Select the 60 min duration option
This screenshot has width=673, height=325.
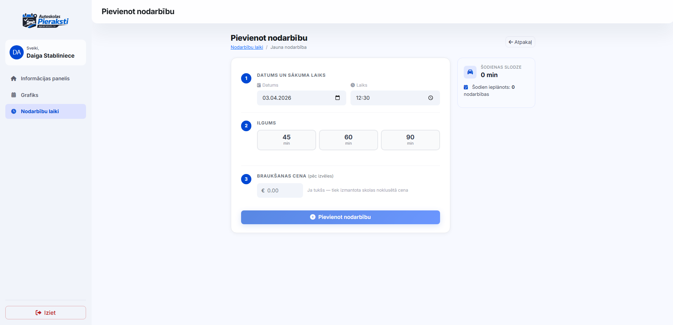point(348,140)
